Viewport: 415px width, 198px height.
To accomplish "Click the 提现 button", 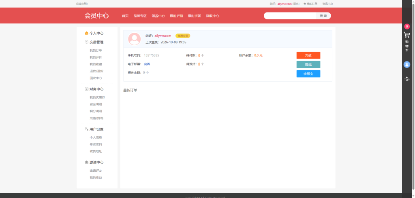I will coord(308,64).
